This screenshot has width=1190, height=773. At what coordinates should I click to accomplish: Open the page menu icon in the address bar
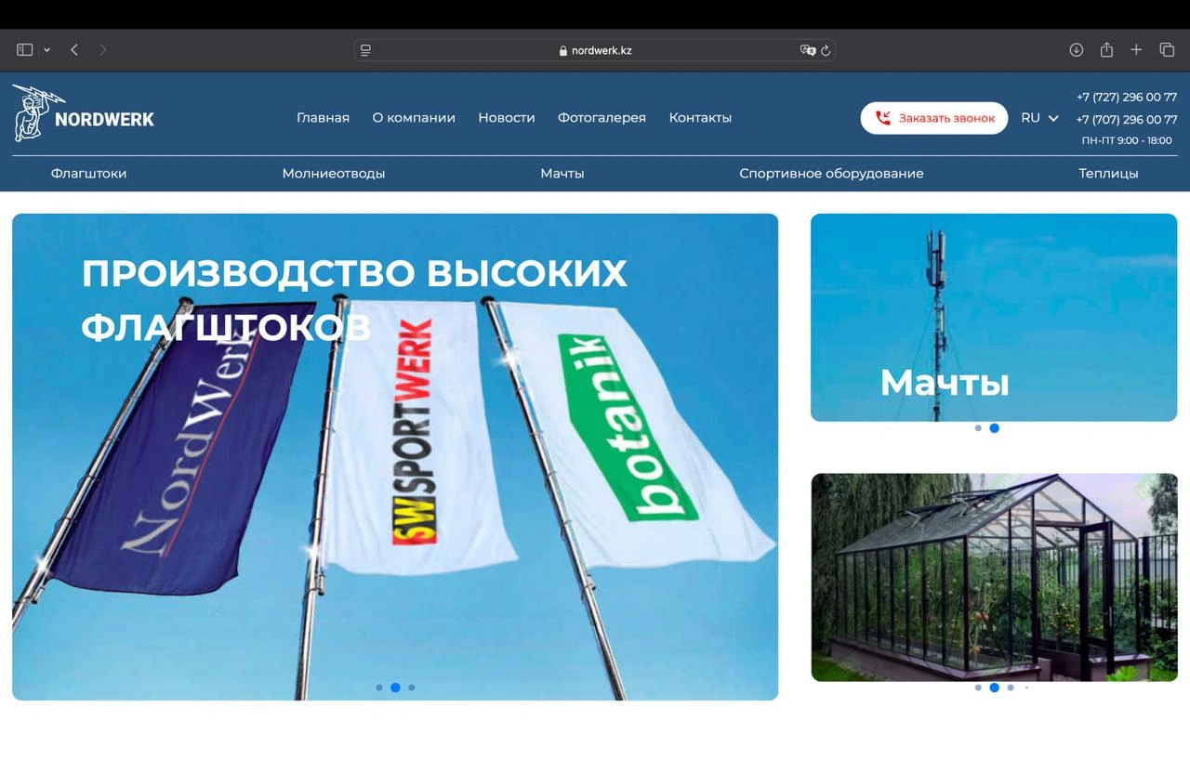point(365,50)
